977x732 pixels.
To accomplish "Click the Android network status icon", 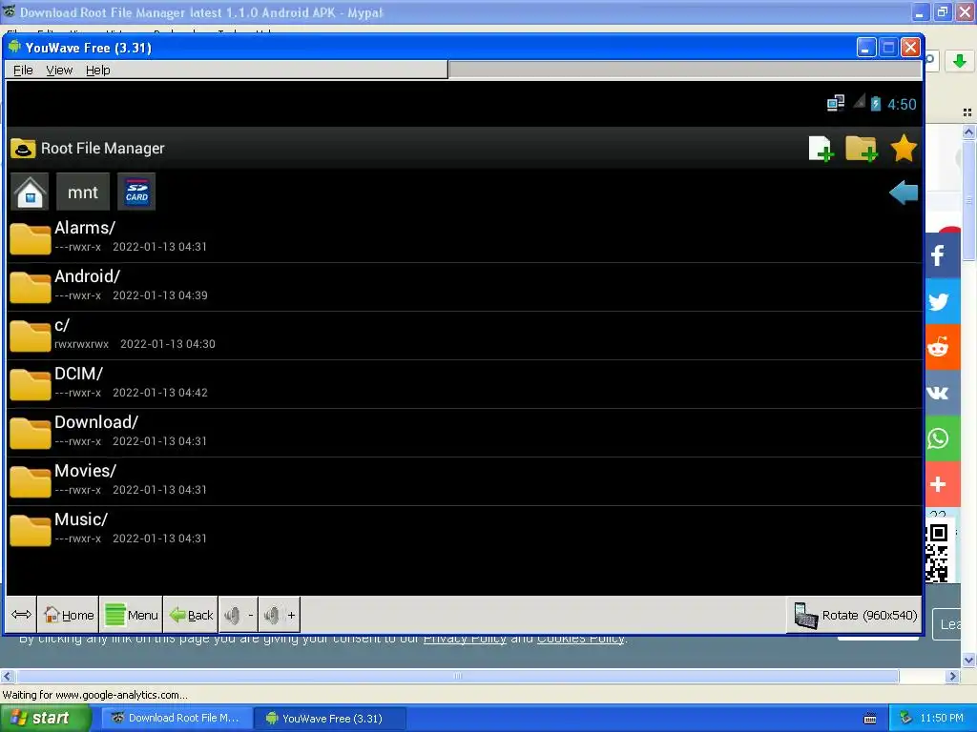I will [x=836, y=103].
